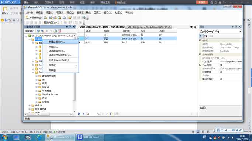Go to previous record in grid navigator

tap(84, 114)
